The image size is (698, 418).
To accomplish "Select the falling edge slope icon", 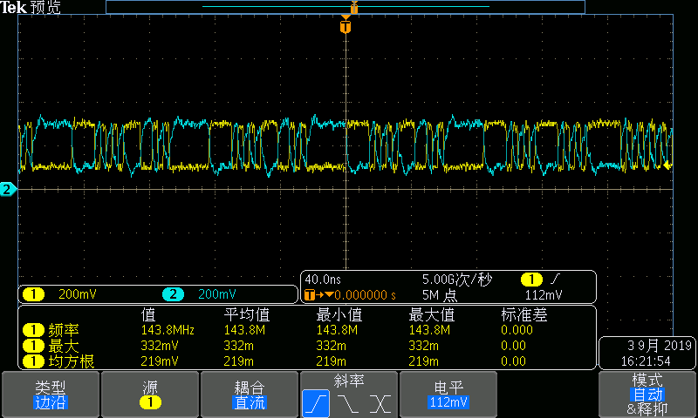I will pos(347,404).
